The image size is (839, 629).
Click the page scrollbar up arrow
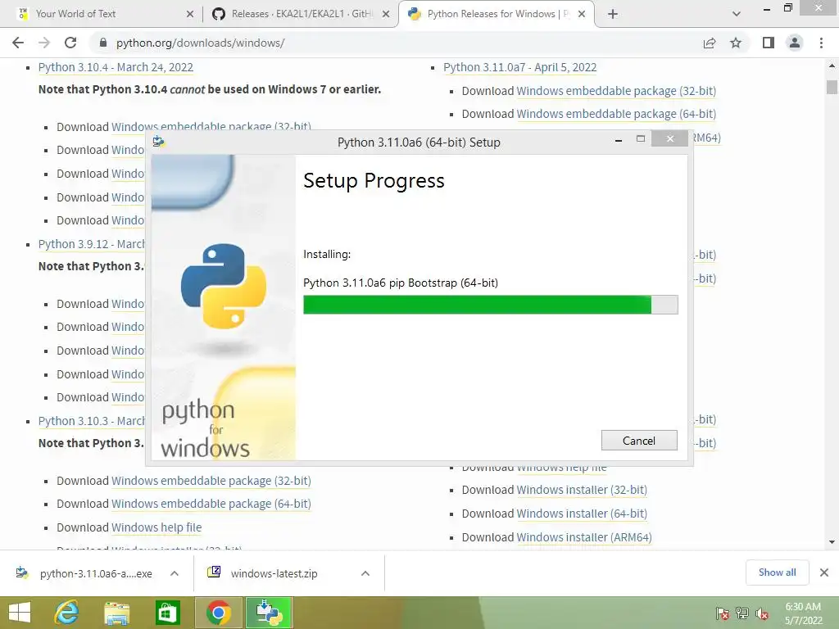(x=832, y=66)
